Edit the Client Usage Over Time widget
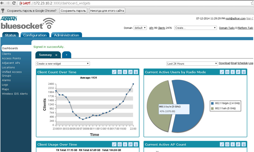 pos(114,144)
